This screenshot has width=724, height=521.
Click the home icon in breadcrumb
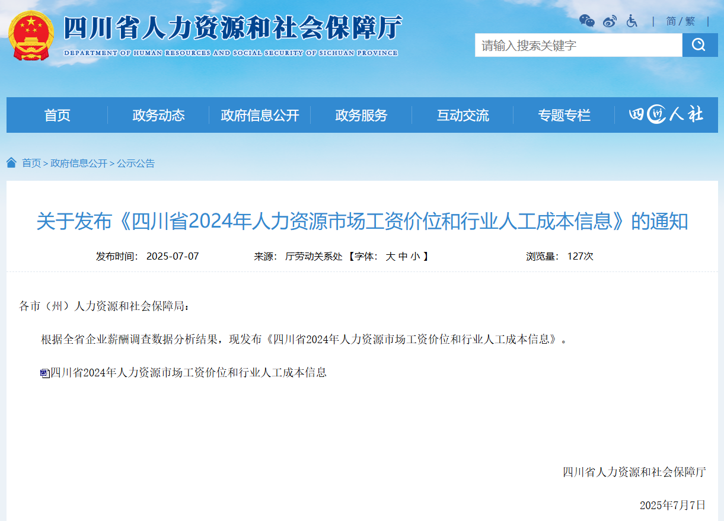[x=12, y=163]
